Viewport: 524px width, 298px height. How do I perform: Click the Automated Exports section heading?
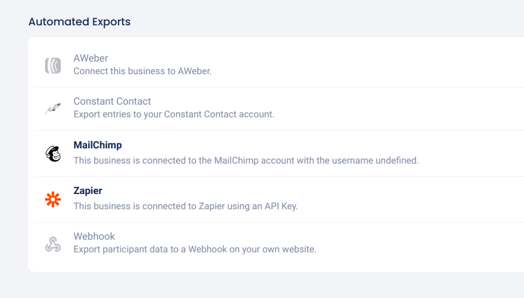pyautogui.click(x=79, y=22)
